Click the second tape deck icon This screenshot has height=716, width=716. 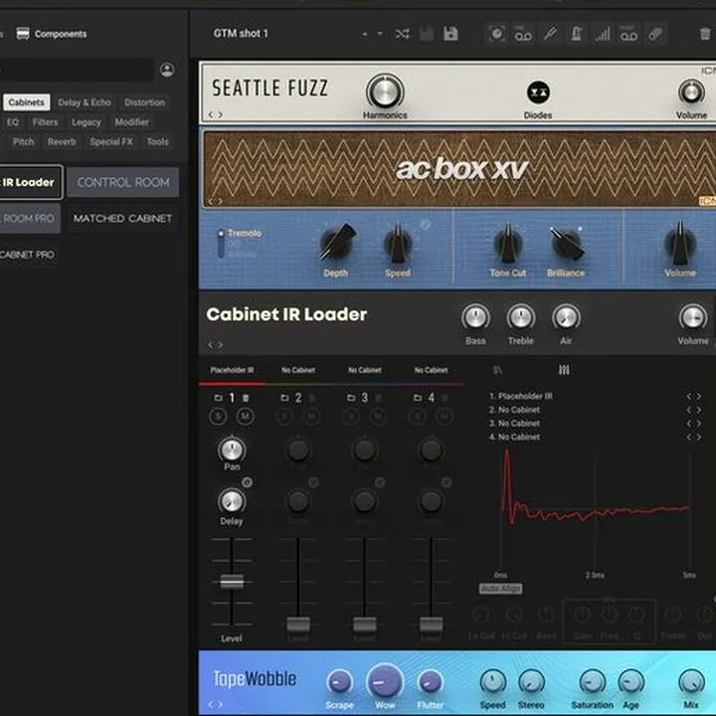pyautogui.click(x=628, y=34)
